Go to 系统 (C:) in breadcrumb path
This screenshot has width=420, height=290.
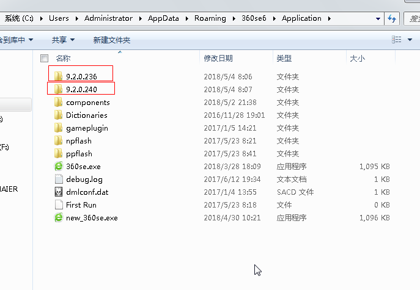pyautogui.click(x=19, y=18)
